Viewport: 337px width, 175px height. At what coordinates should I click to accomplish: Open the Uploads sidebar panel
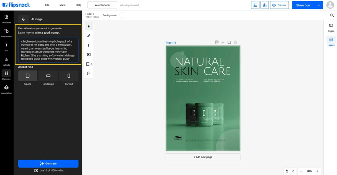(7, 61)
